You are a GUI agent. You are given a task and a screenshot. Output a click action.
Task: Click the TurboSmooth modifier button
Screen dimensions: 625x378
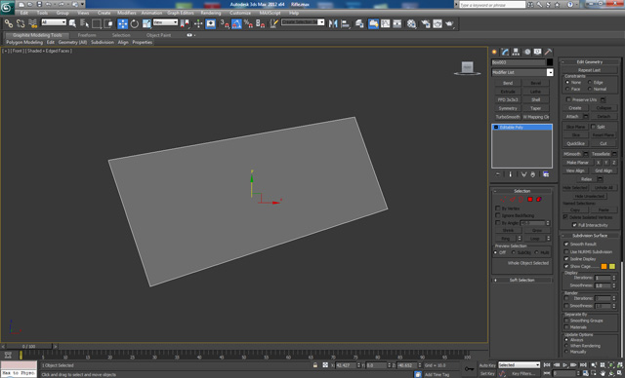pyautogui.click(x=508, y=117)
